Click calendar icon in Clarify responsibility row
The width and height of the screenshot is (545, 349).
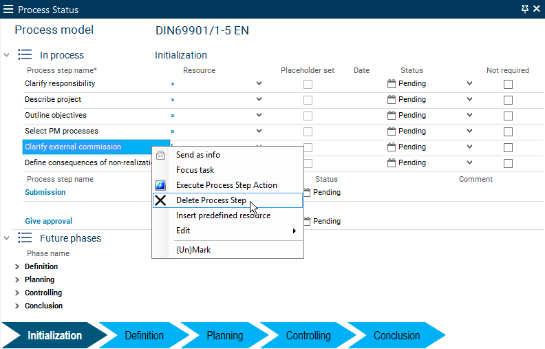click(x=392, y=83)
